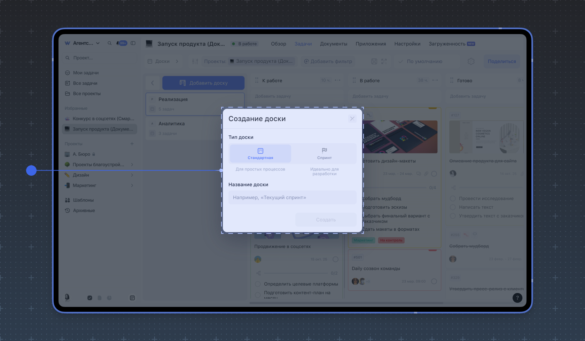Click the search magnifier icon in sidebar header

pyautogui.click(x=109, y=43)
